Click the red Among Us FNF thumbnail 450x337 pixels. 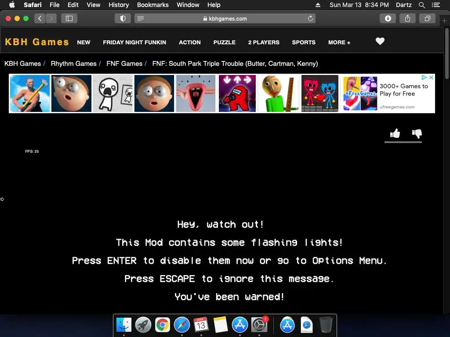[x=237, y=93]
